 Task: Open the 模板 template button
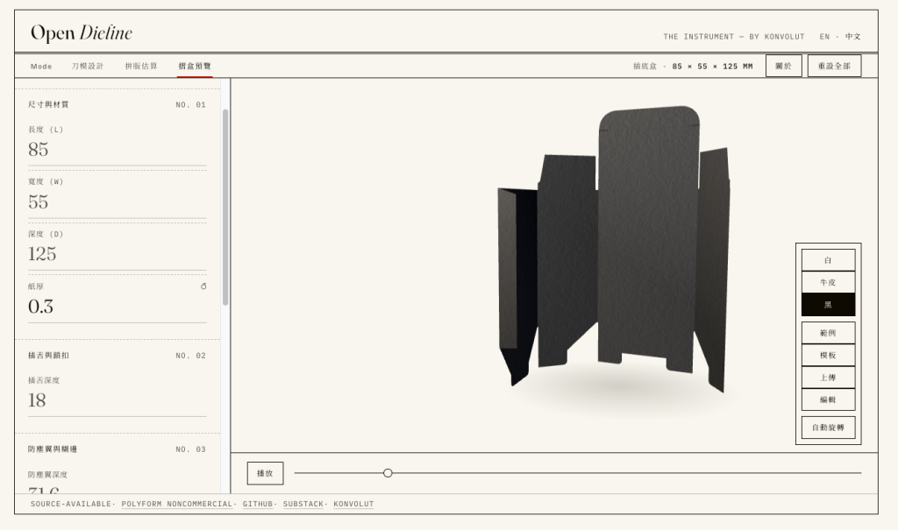coord(828,355)
